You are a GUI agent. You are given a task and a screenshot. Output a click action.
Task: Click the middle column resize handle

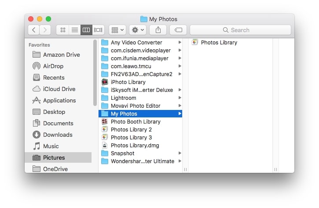click(x=185, y=169)
